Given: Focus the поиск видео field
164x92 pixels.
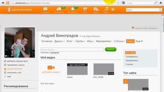Looking at the screenshot, I should (72, 49).
